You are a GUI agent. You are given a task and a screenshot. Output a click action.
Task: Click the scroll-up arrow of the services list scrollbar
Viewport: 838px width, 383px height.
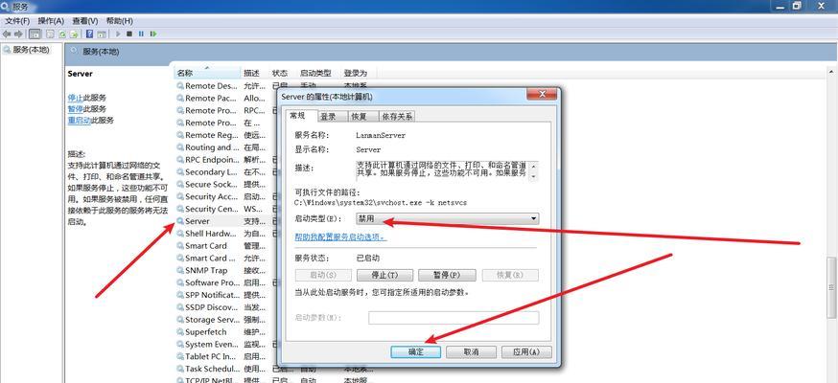(832, 72)
